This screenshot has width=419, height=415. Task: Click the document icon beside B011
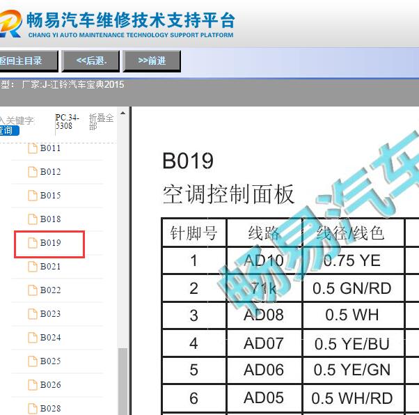coord(33,148)
